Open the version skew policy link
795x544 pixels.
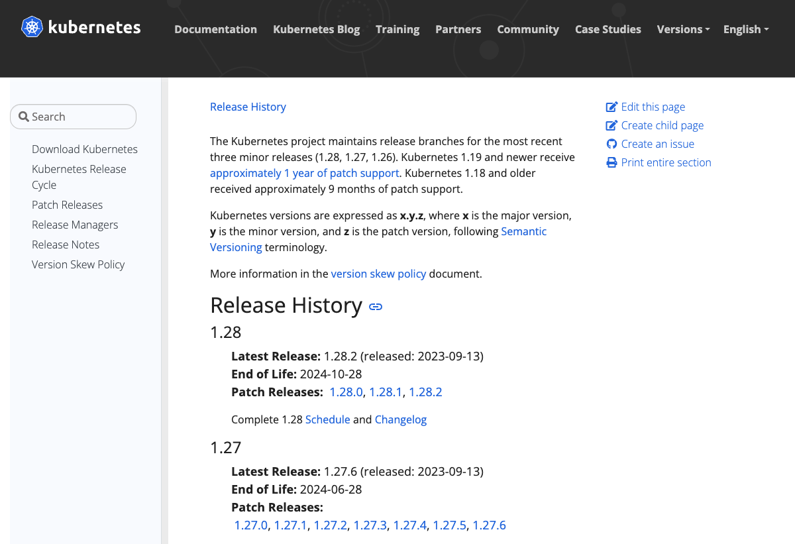[378, 274]
